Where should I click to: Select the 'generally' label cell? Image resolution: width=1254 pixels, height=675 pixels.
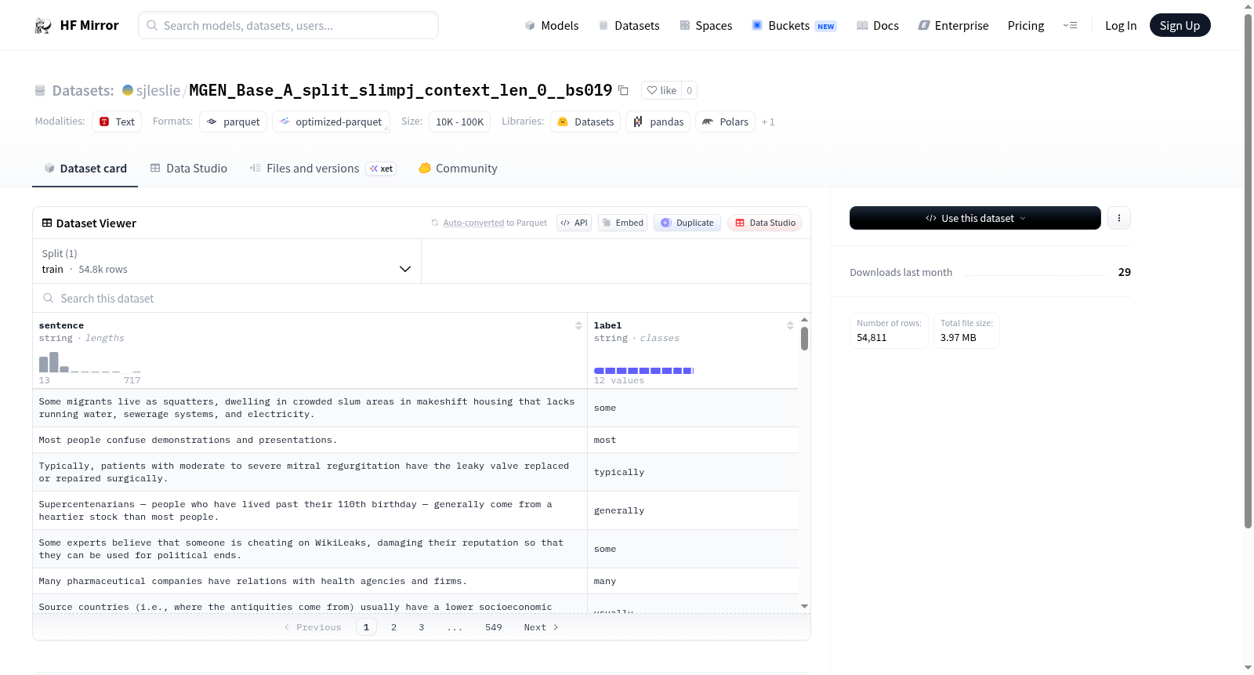tap(693, 510)
